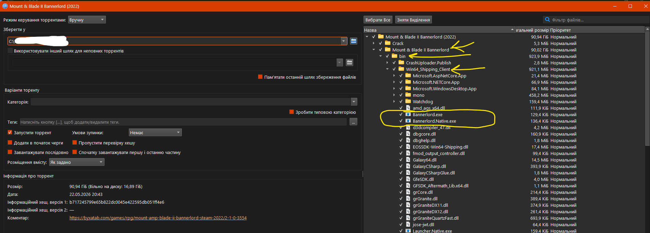The height and width of the screenshot is (233, 650).
Task: Uncheck the Crack folder checkbox
Action: 381,43
